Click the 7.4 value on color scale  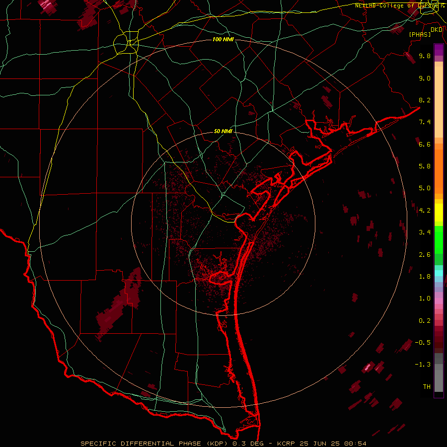click(425, 122)
